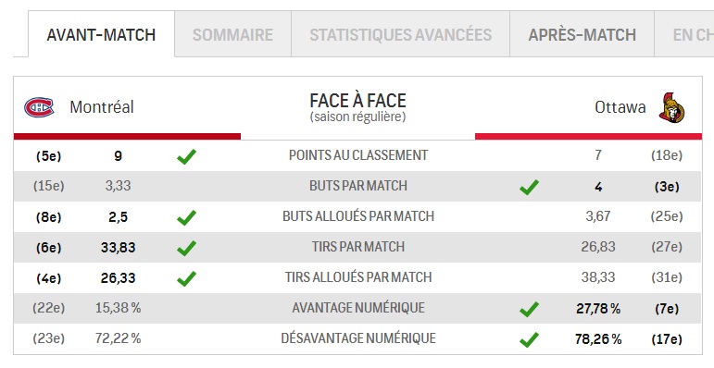Click the green checkmark beside Montréal's 9 points
The height and width of the screenshot is (368, 714).
(187, 156)
